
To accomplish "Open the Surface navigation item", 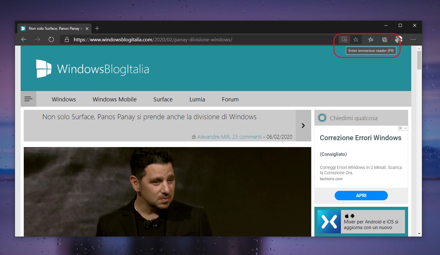I will point(163,99).
